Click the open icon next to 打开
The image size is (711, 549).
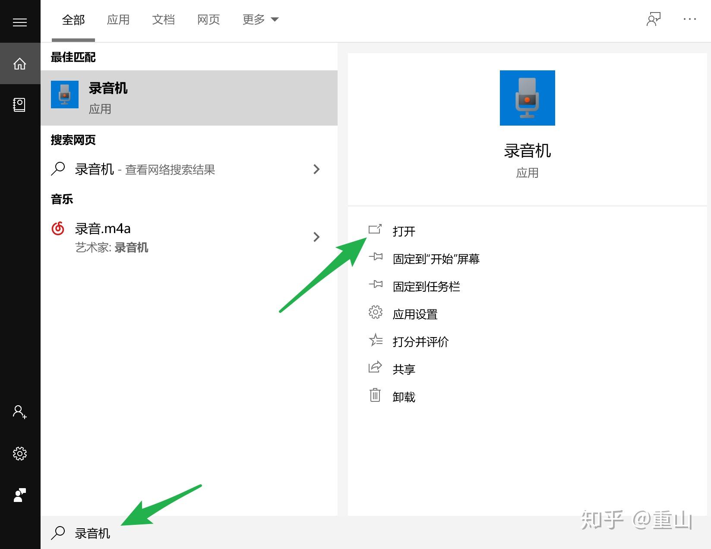(375, 229)
